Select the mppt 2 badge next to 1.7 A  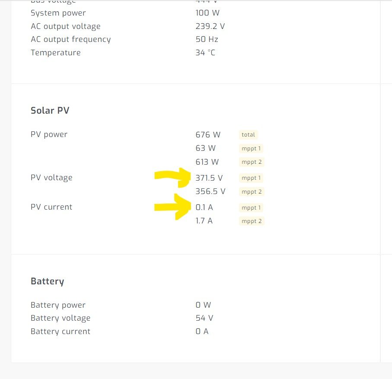[252, 221]
